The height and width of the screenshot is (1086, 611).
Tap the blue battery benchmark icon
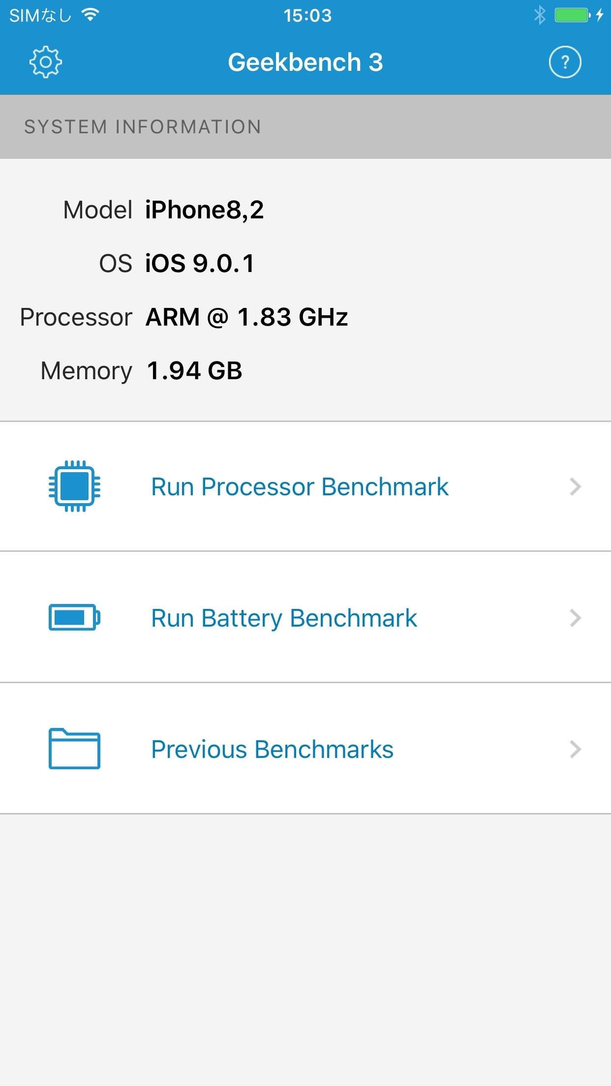(x=74, y=617)
